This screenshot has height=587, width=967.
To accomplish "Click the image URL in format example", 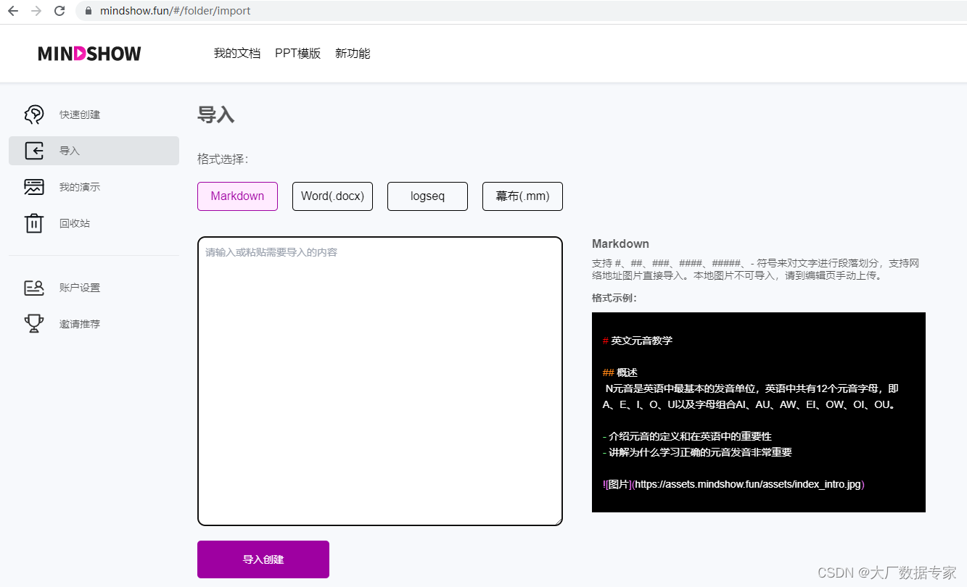I will click(x=749, y=484).
